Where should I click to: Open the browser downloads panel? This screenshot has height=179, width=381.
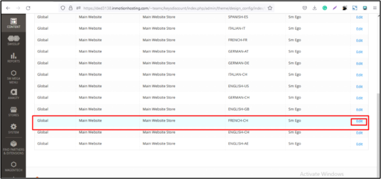point(315,8)
